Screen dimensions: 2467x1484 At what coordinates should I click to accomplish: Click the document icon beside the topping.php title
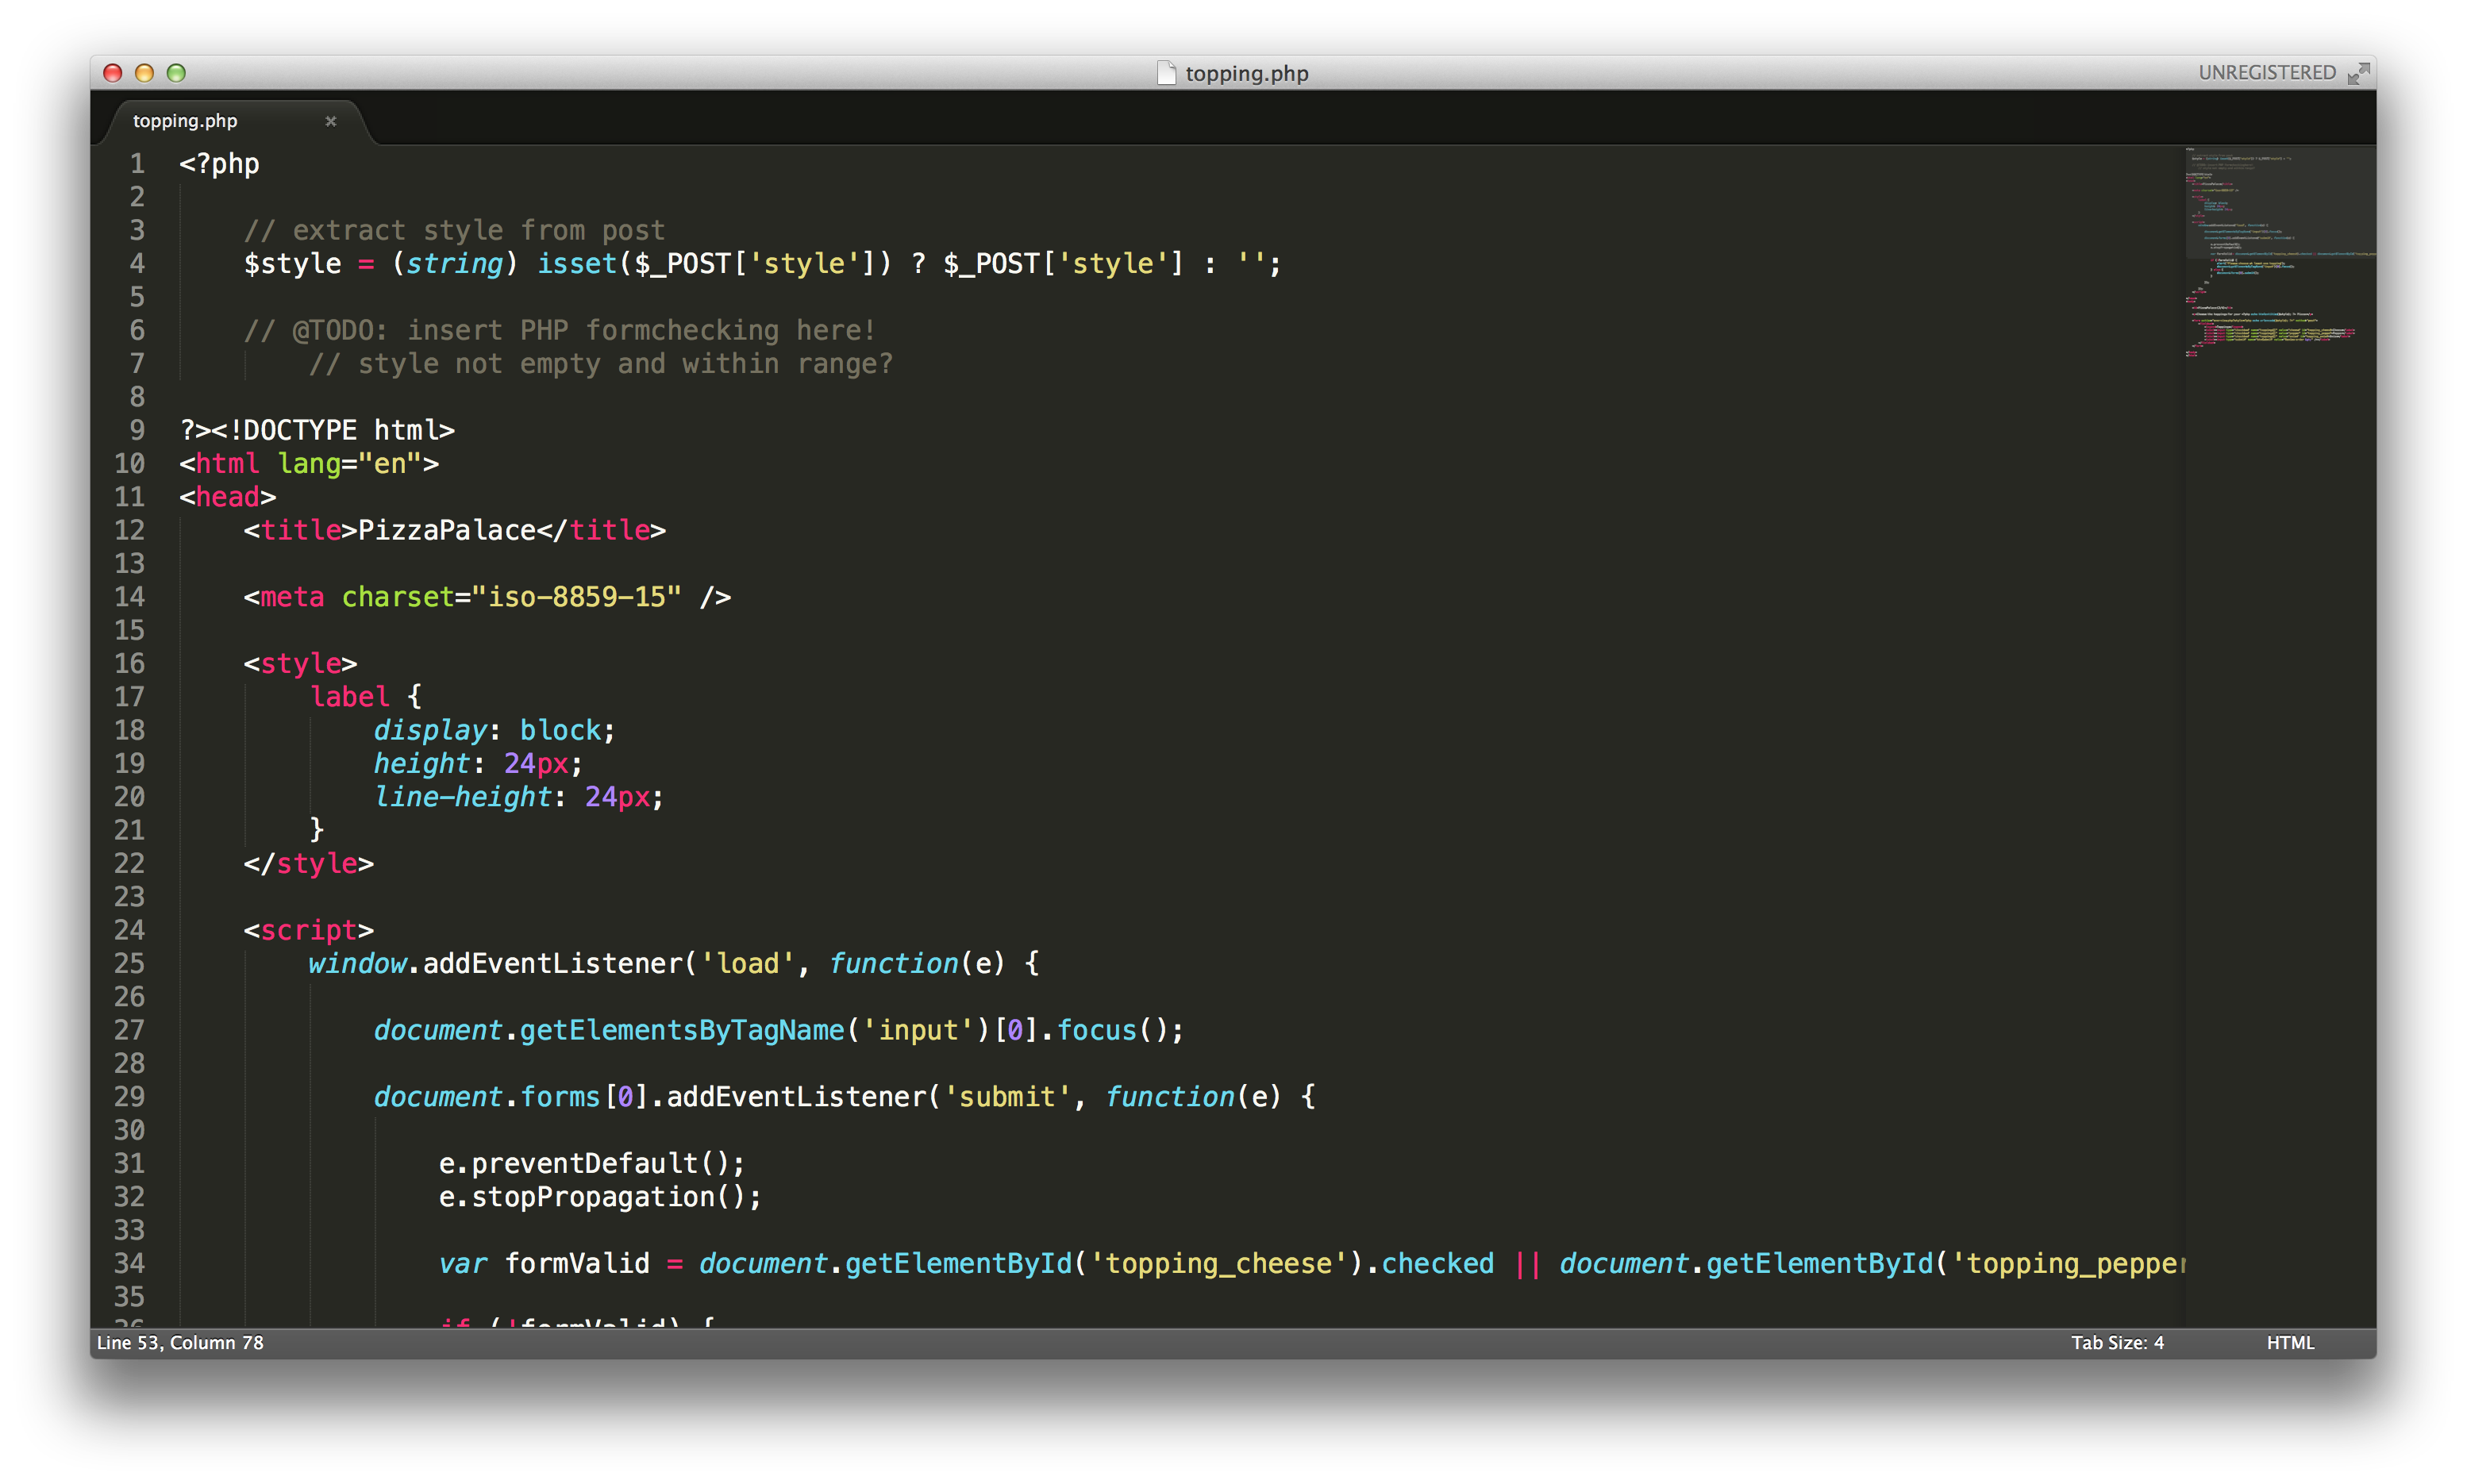pyautogui.click(x=1166, y=73)
